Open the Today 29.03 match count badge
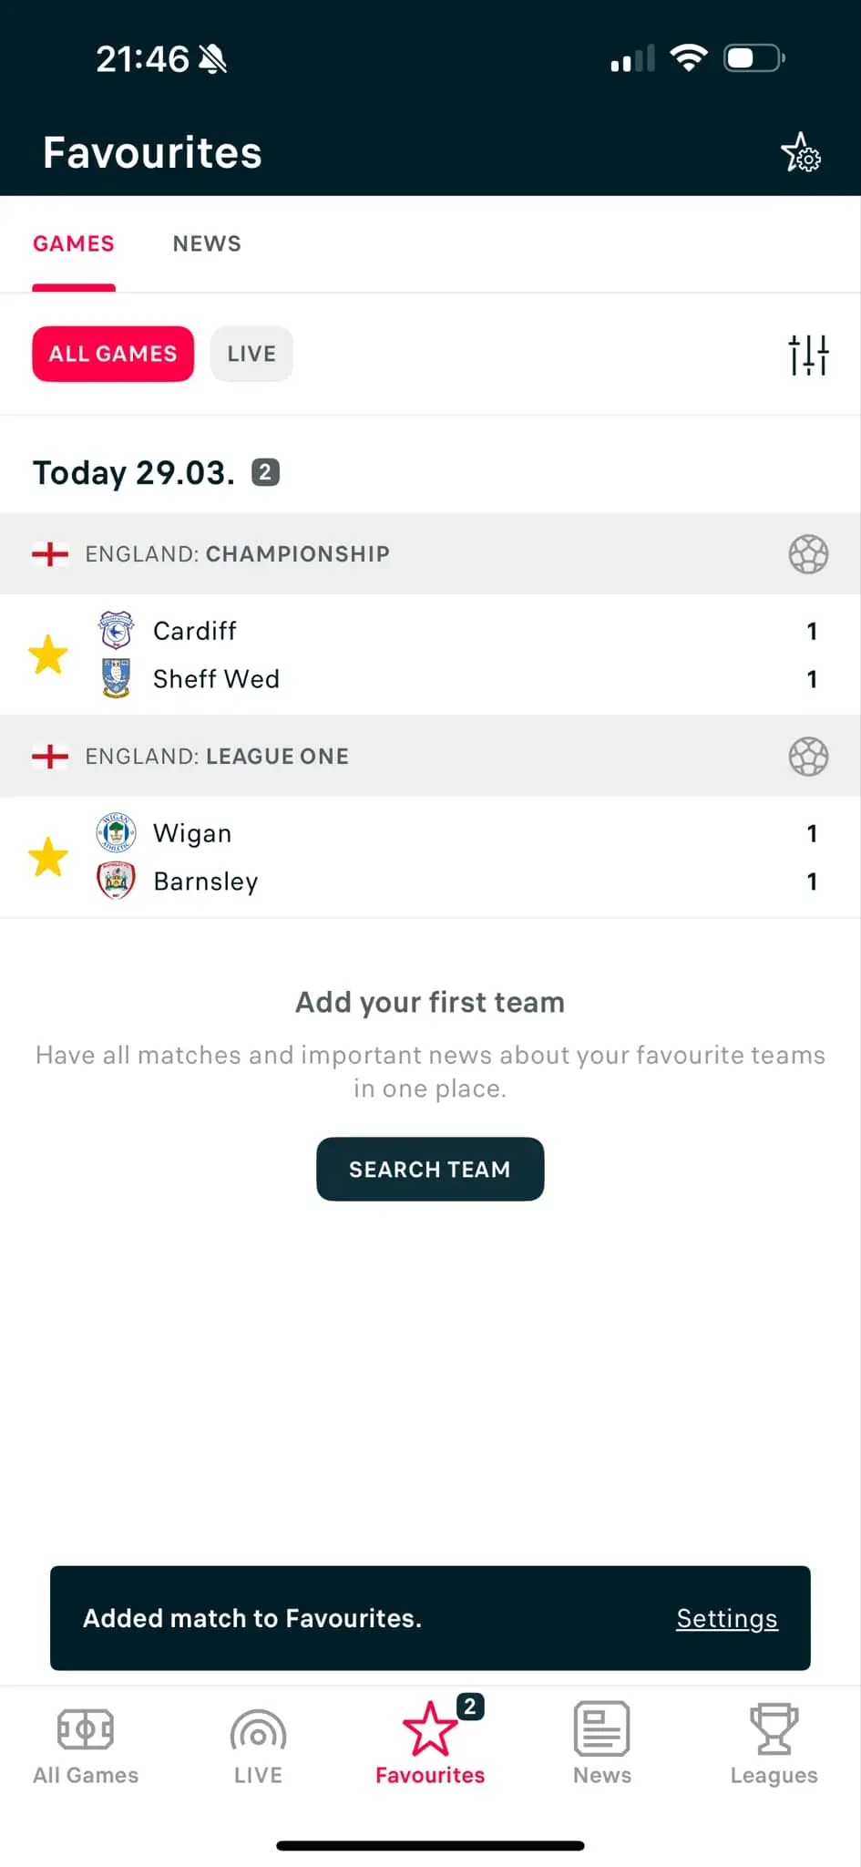The width and height of the screenshot is (861, 1867). point(264,471)
